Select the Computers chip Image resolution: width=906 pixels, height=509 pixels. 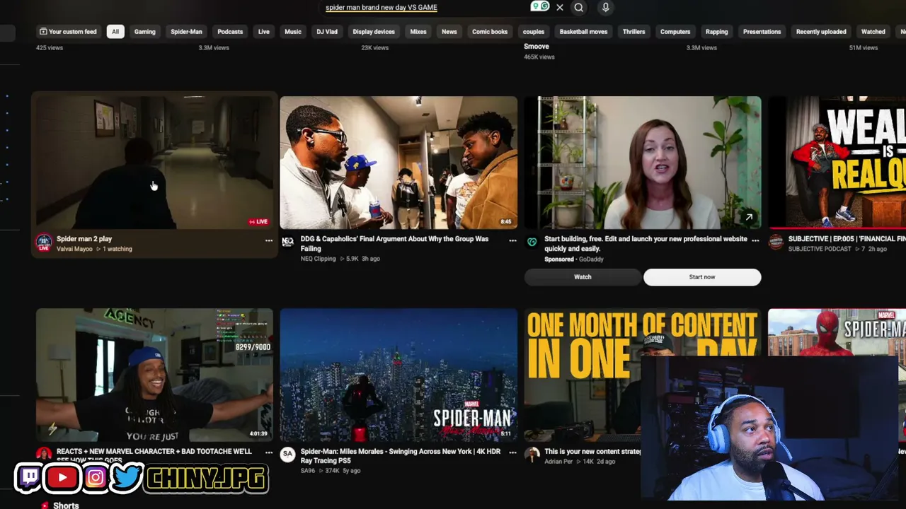(675, 32)
